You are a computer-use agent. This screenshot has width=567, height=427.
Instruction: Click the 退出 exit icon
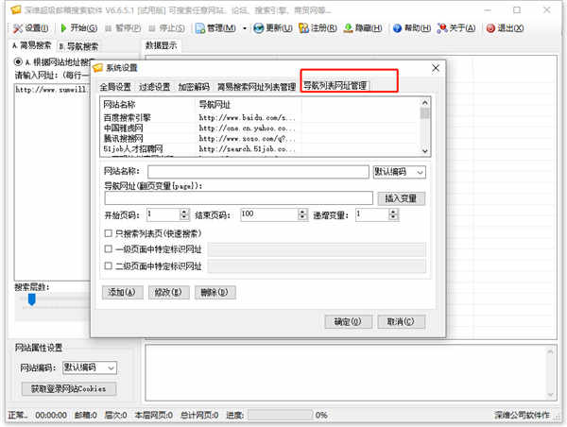[x=505, y=28]
